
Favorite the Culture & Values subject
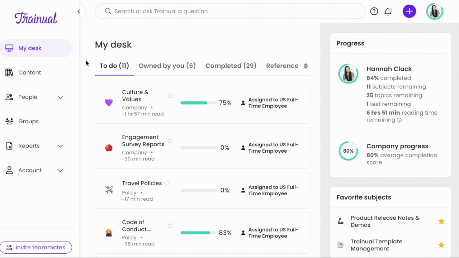click(x=170, y=96)
